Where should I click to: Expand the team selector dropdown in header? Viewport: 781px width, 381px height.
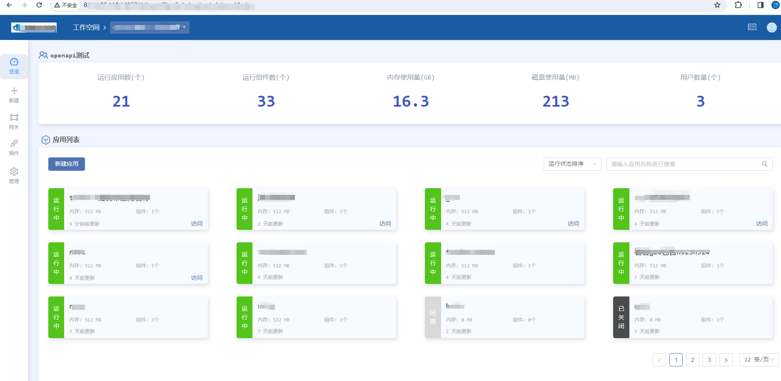(x=150, y=27)
